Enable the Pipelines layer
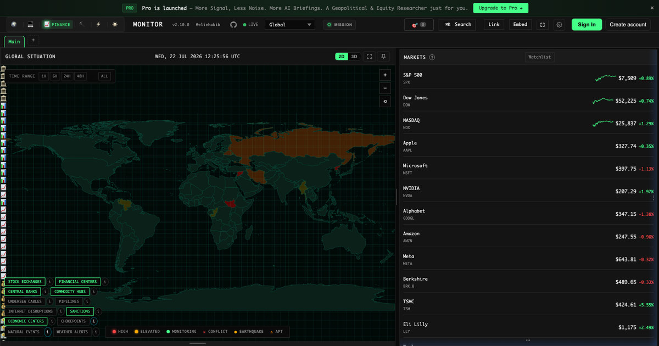 [x=69, y=302]
